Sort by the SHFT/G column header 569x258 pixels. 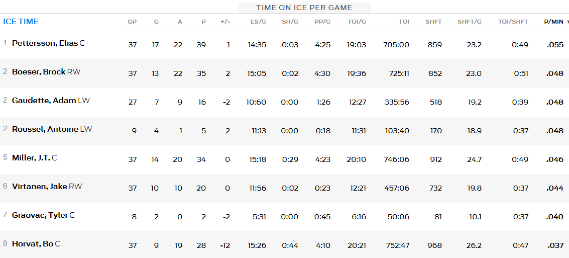pyautogui.click(x=470, y=22)
